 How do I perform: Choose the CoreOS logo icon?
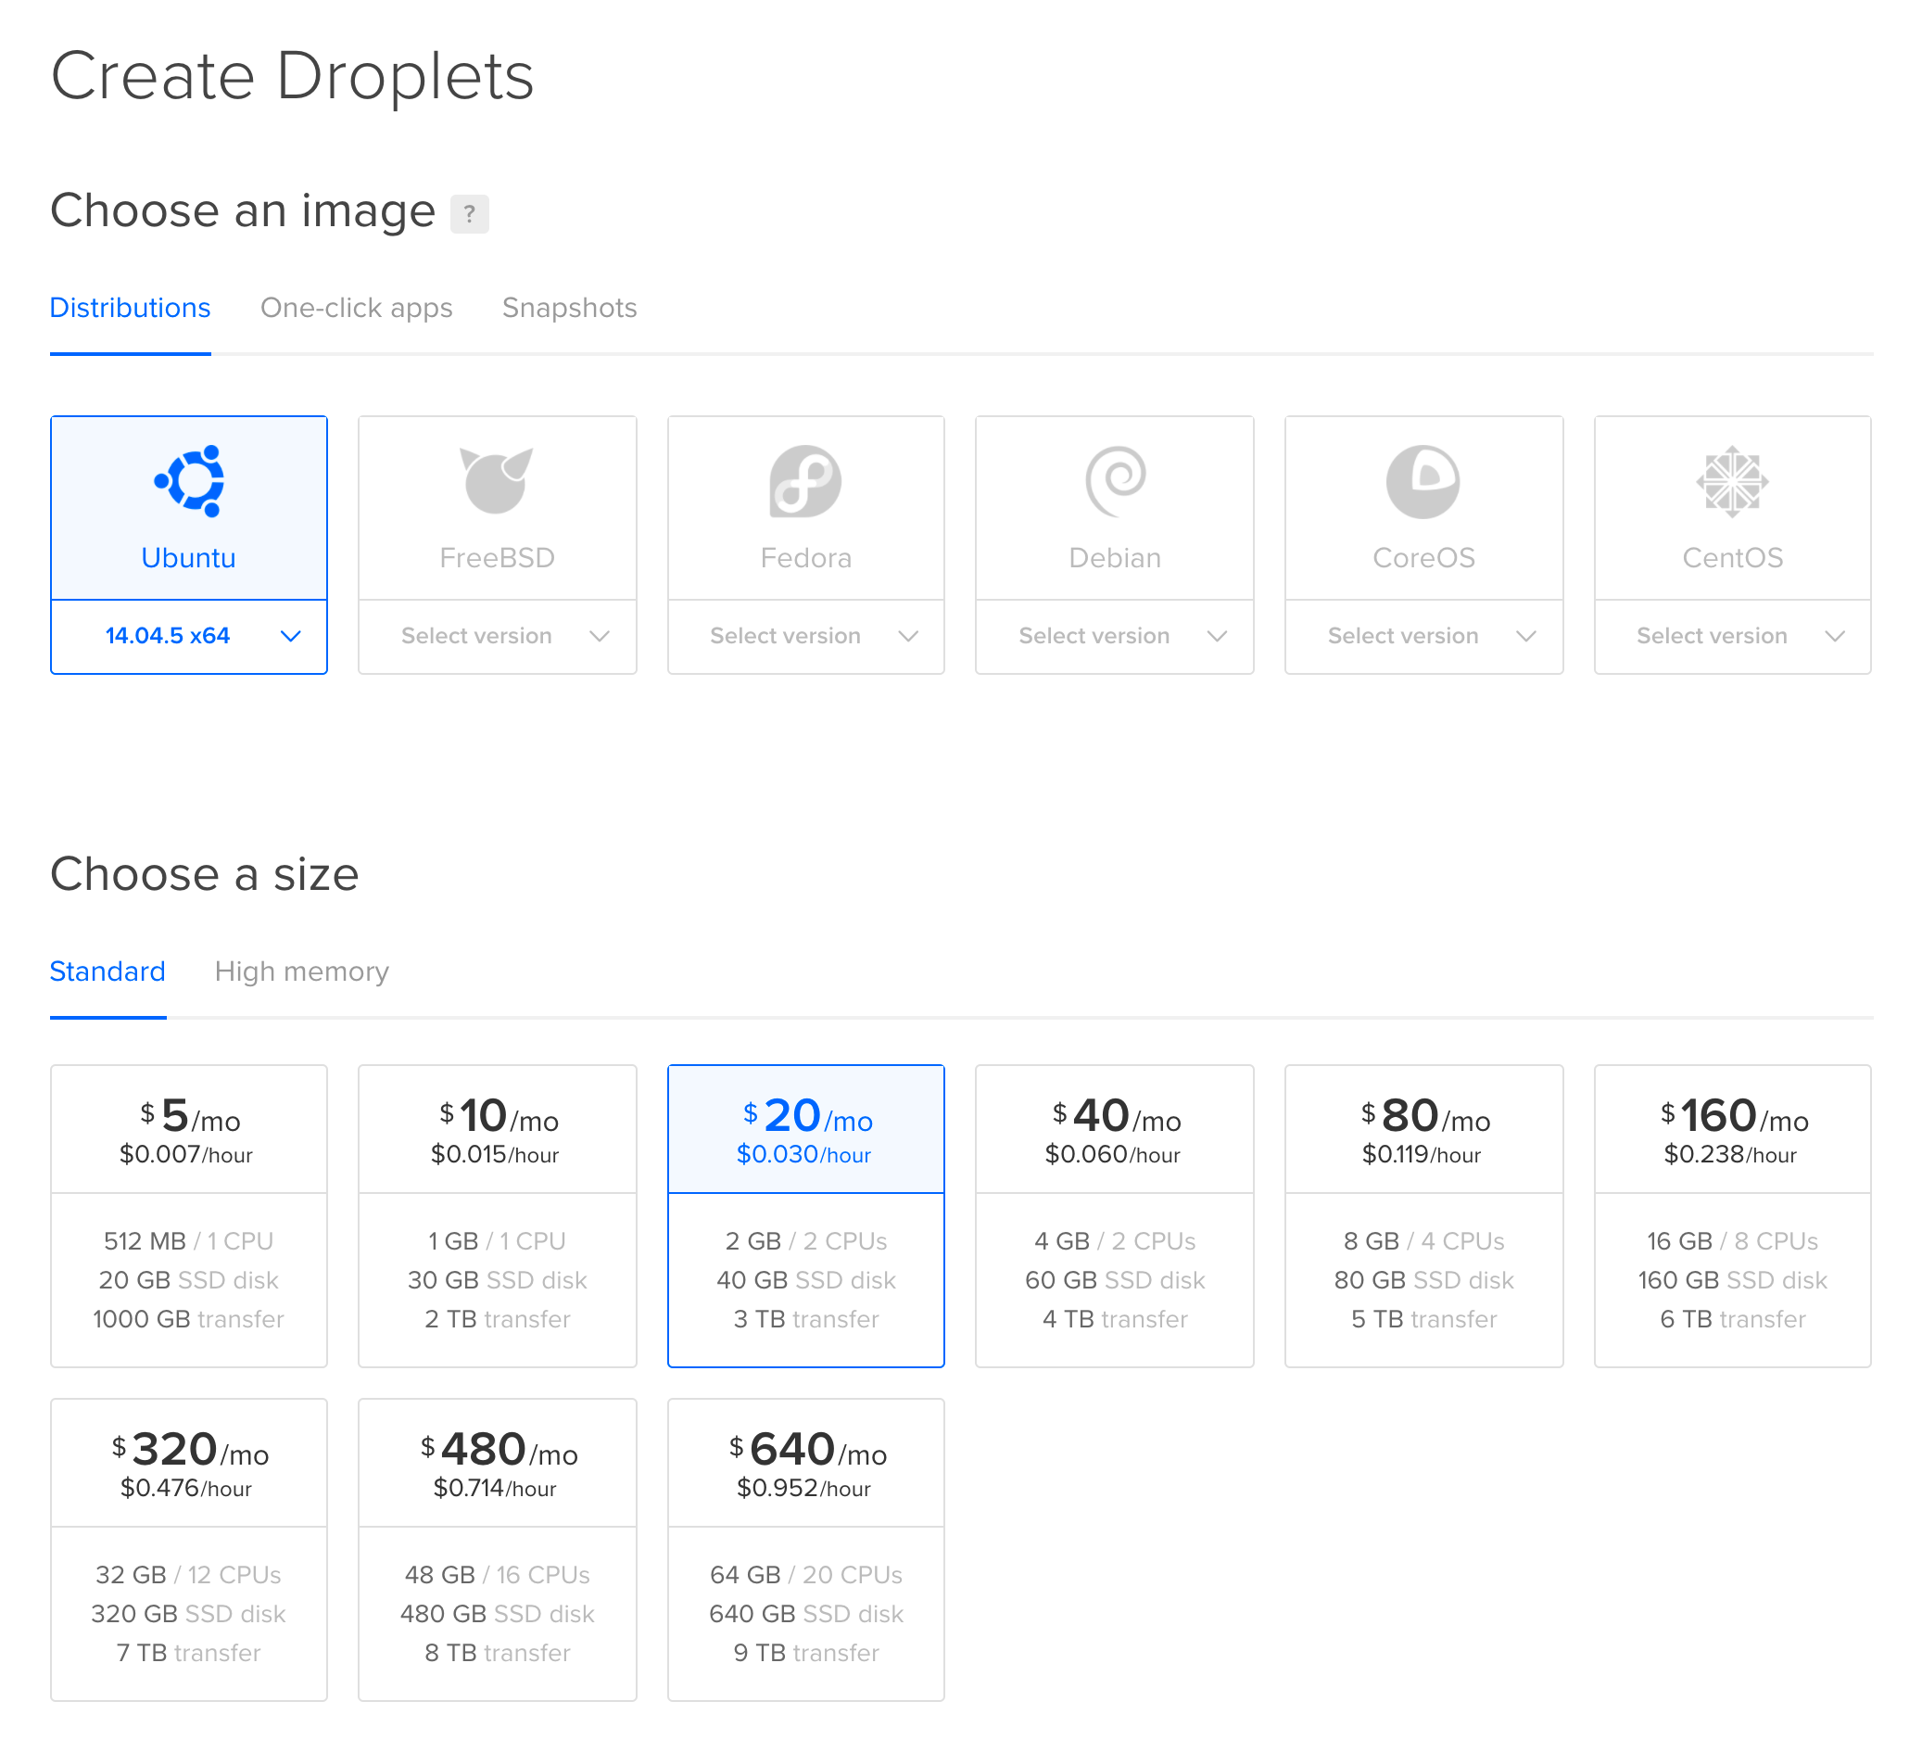click(1423, 482)
